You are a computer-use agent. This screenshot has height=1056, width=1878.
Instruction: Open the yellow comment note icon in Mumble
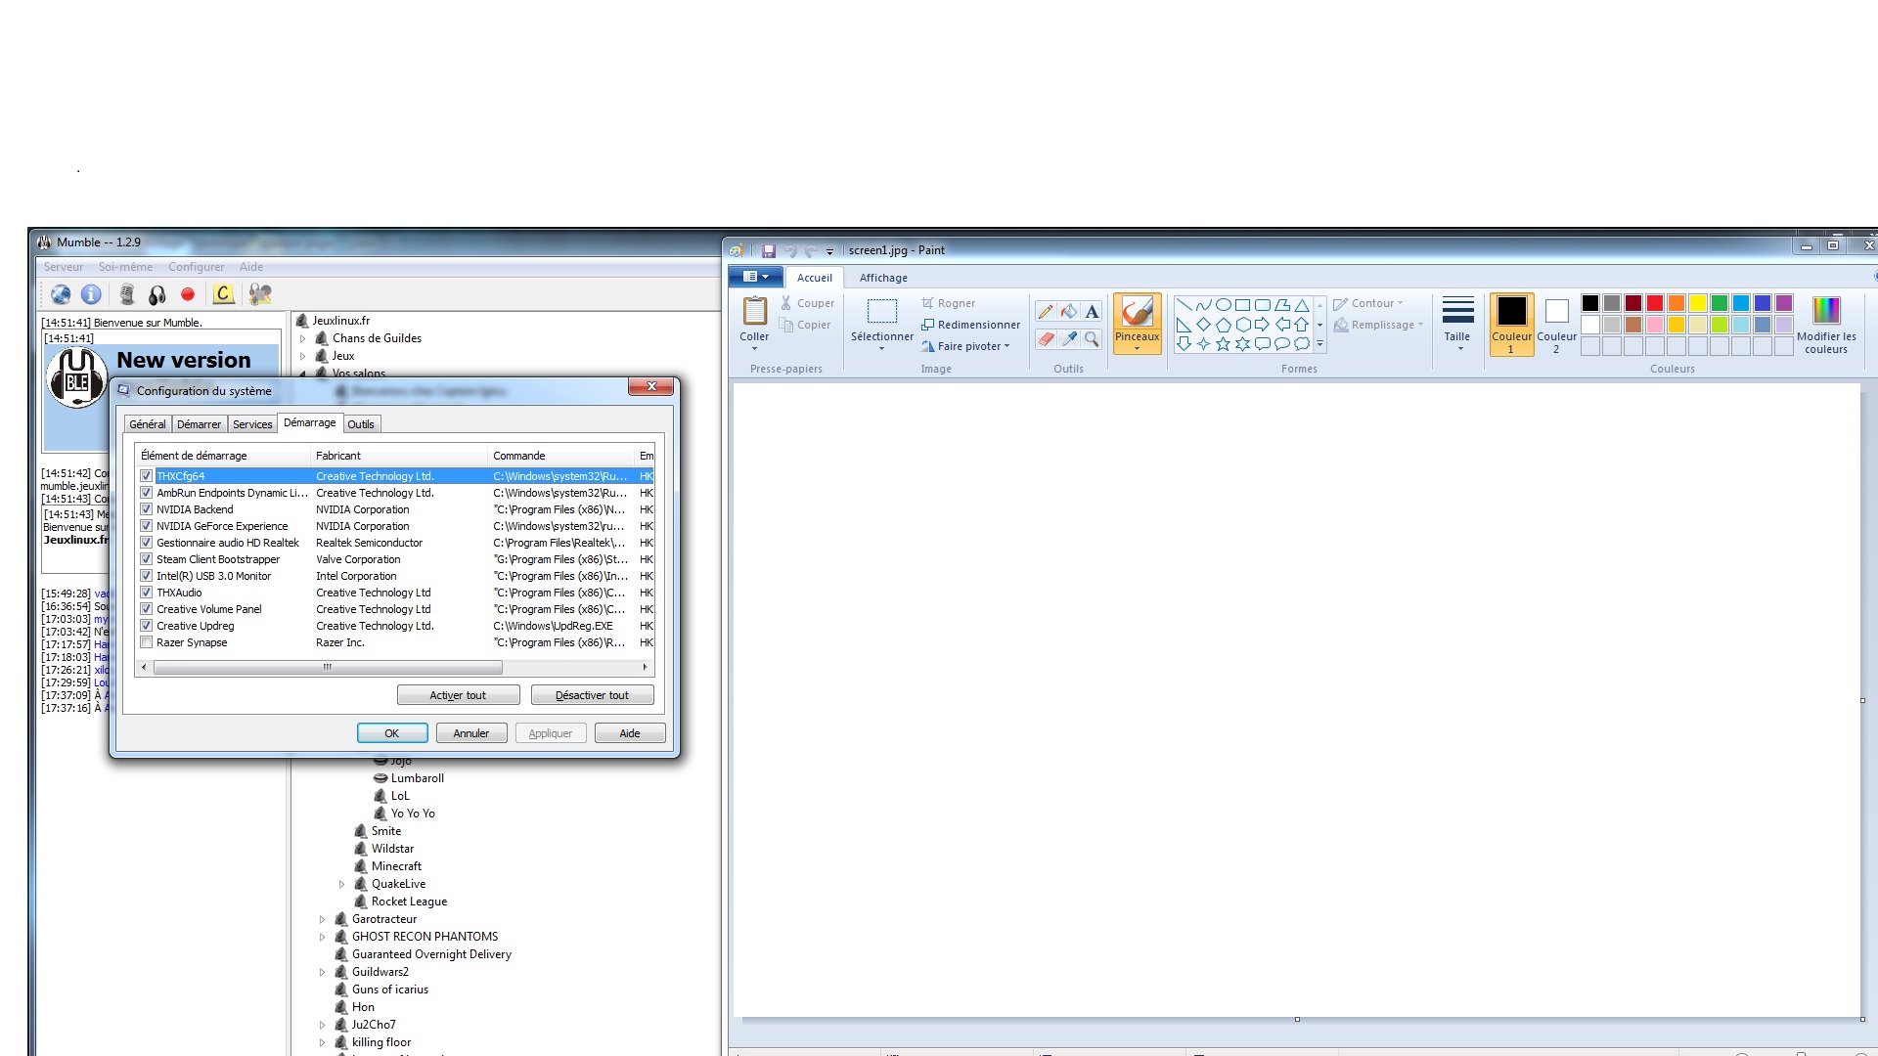(223, 294)
